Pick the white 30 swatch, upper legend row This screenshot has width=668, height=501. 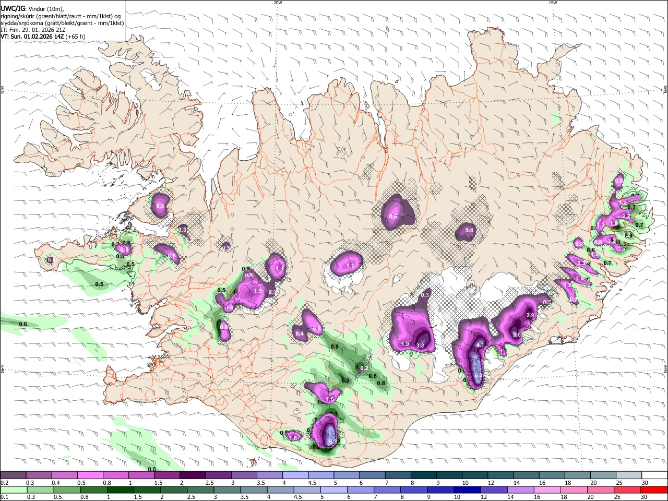click(x=654, y=475)
